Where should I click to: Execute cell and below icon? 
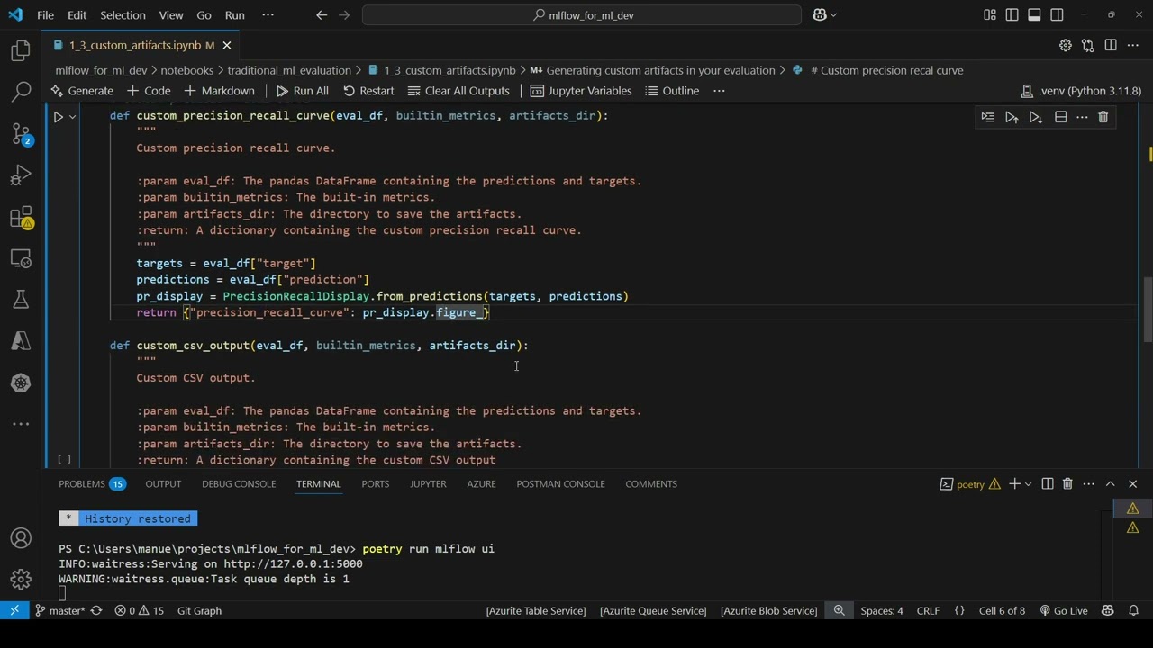tap(1036, 117)
